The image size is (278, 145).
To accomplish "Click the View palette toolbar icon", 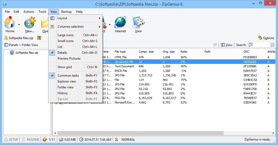I will click(x=138, y=22).
